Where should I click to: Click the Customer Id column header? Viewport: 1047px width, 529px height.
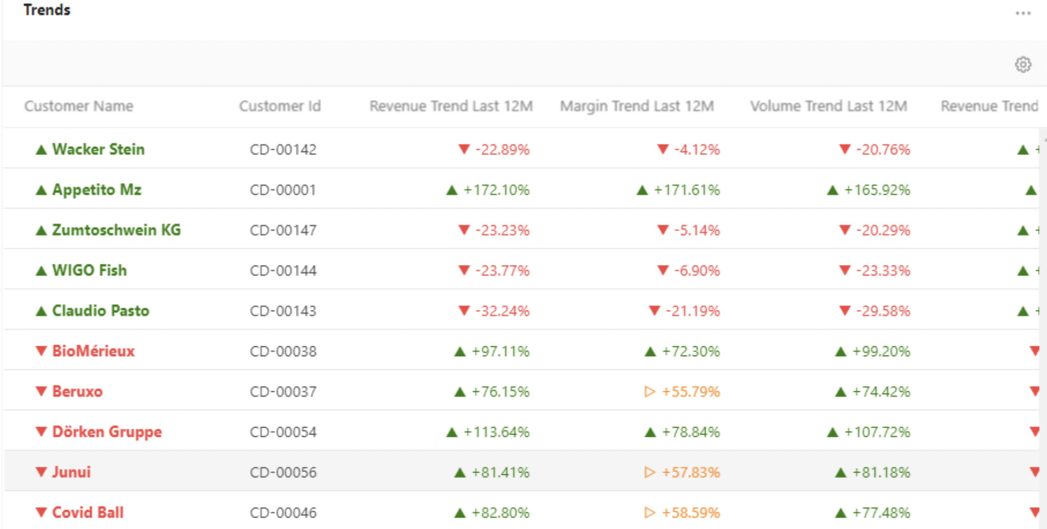pos(280,106)
